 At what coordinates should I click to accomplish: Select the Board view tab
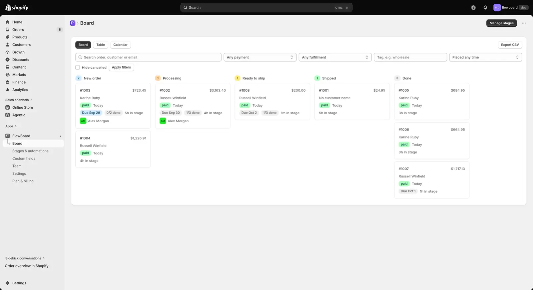tap(83, 45)
